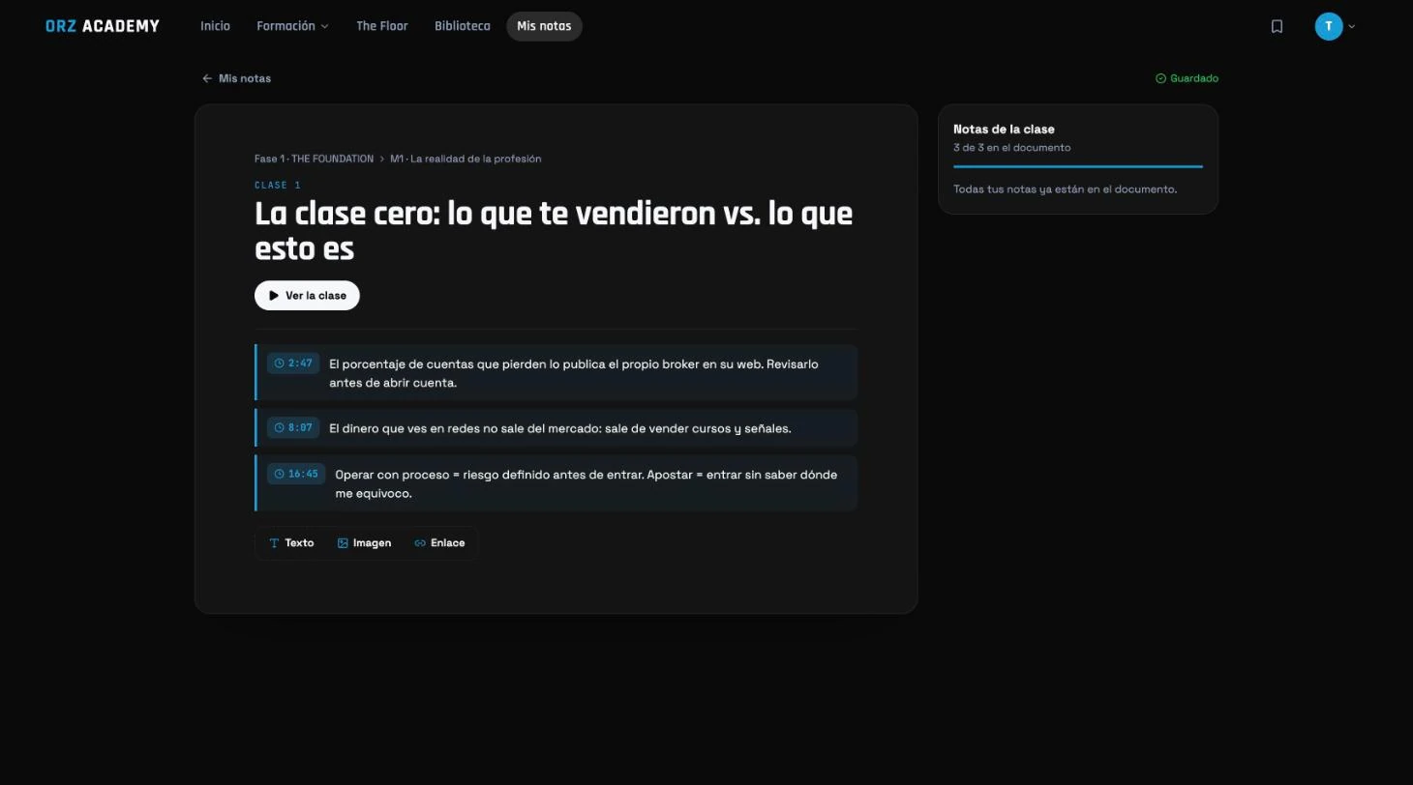Viewport: 1413px width, 785px height.
Task: Expand the profile menu chevron
Action: [1352, 27]
